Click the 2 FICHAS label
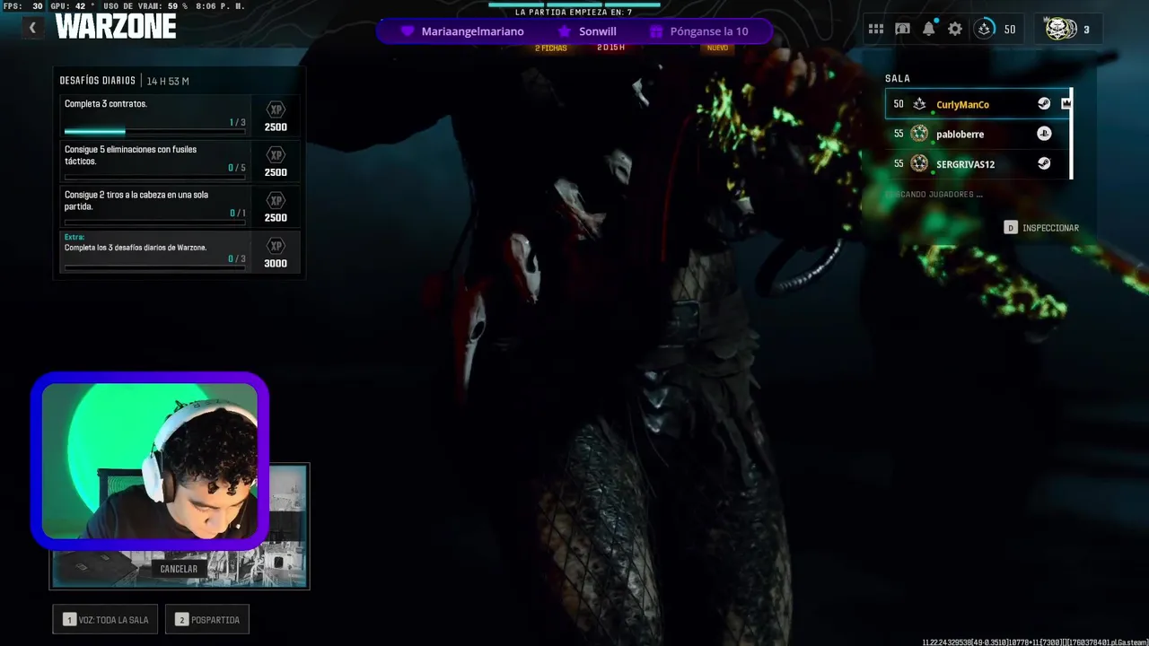Viewport: 1149px width, 646px height. point(551,48)
